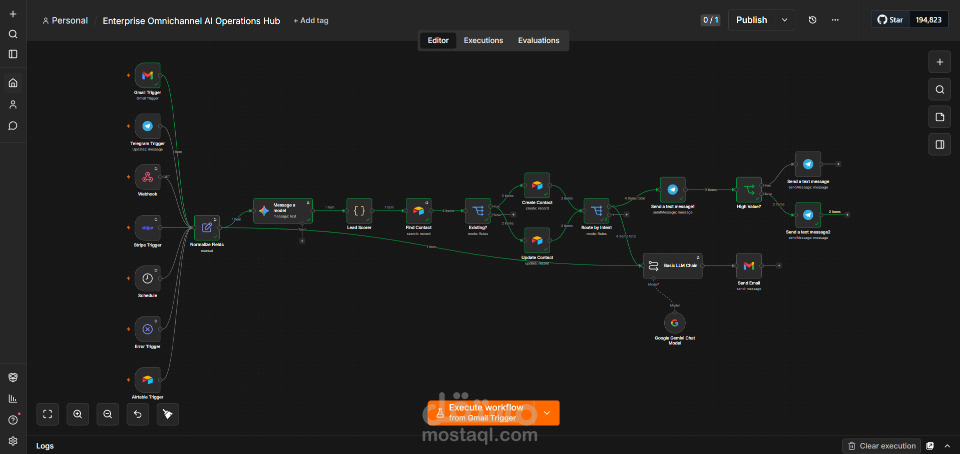Create new item from sidebar plus
The height and width of the screenshot is (454, 960).
point(13,14)
